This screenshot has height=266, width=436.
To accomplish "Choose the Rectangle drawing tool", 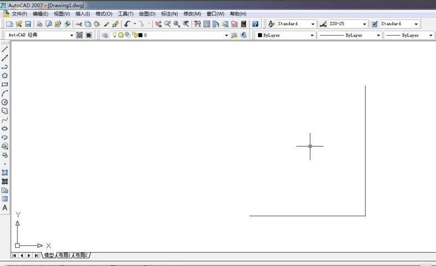I will (x=5, y=85).
